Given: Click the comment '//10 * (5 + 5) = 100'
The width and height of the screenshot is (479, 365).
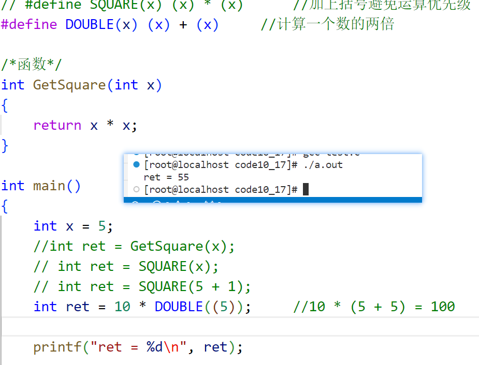Looking at the screenshot, I should coord(374,307).
